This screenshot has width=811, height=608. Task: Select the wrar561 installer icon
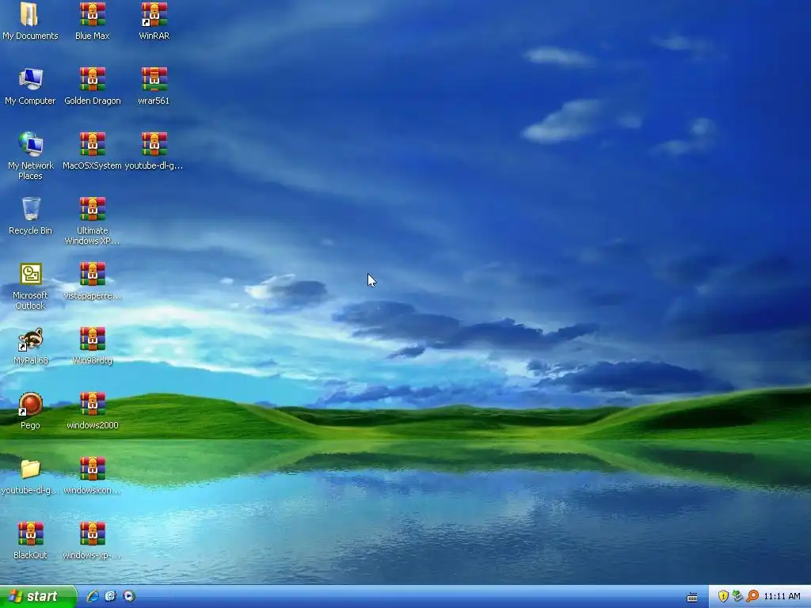pyautogui.click(x=154, y=79)
